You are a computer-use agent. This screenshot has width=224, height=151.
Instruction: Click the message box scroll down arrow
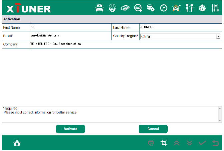tap(220, 121)
